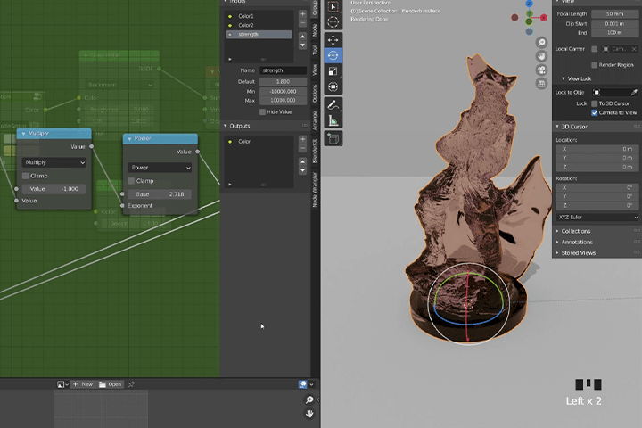Collapse the Outputs panel
Image resolution: width=642 pixels, height=428 pixels.
(226, 126)
